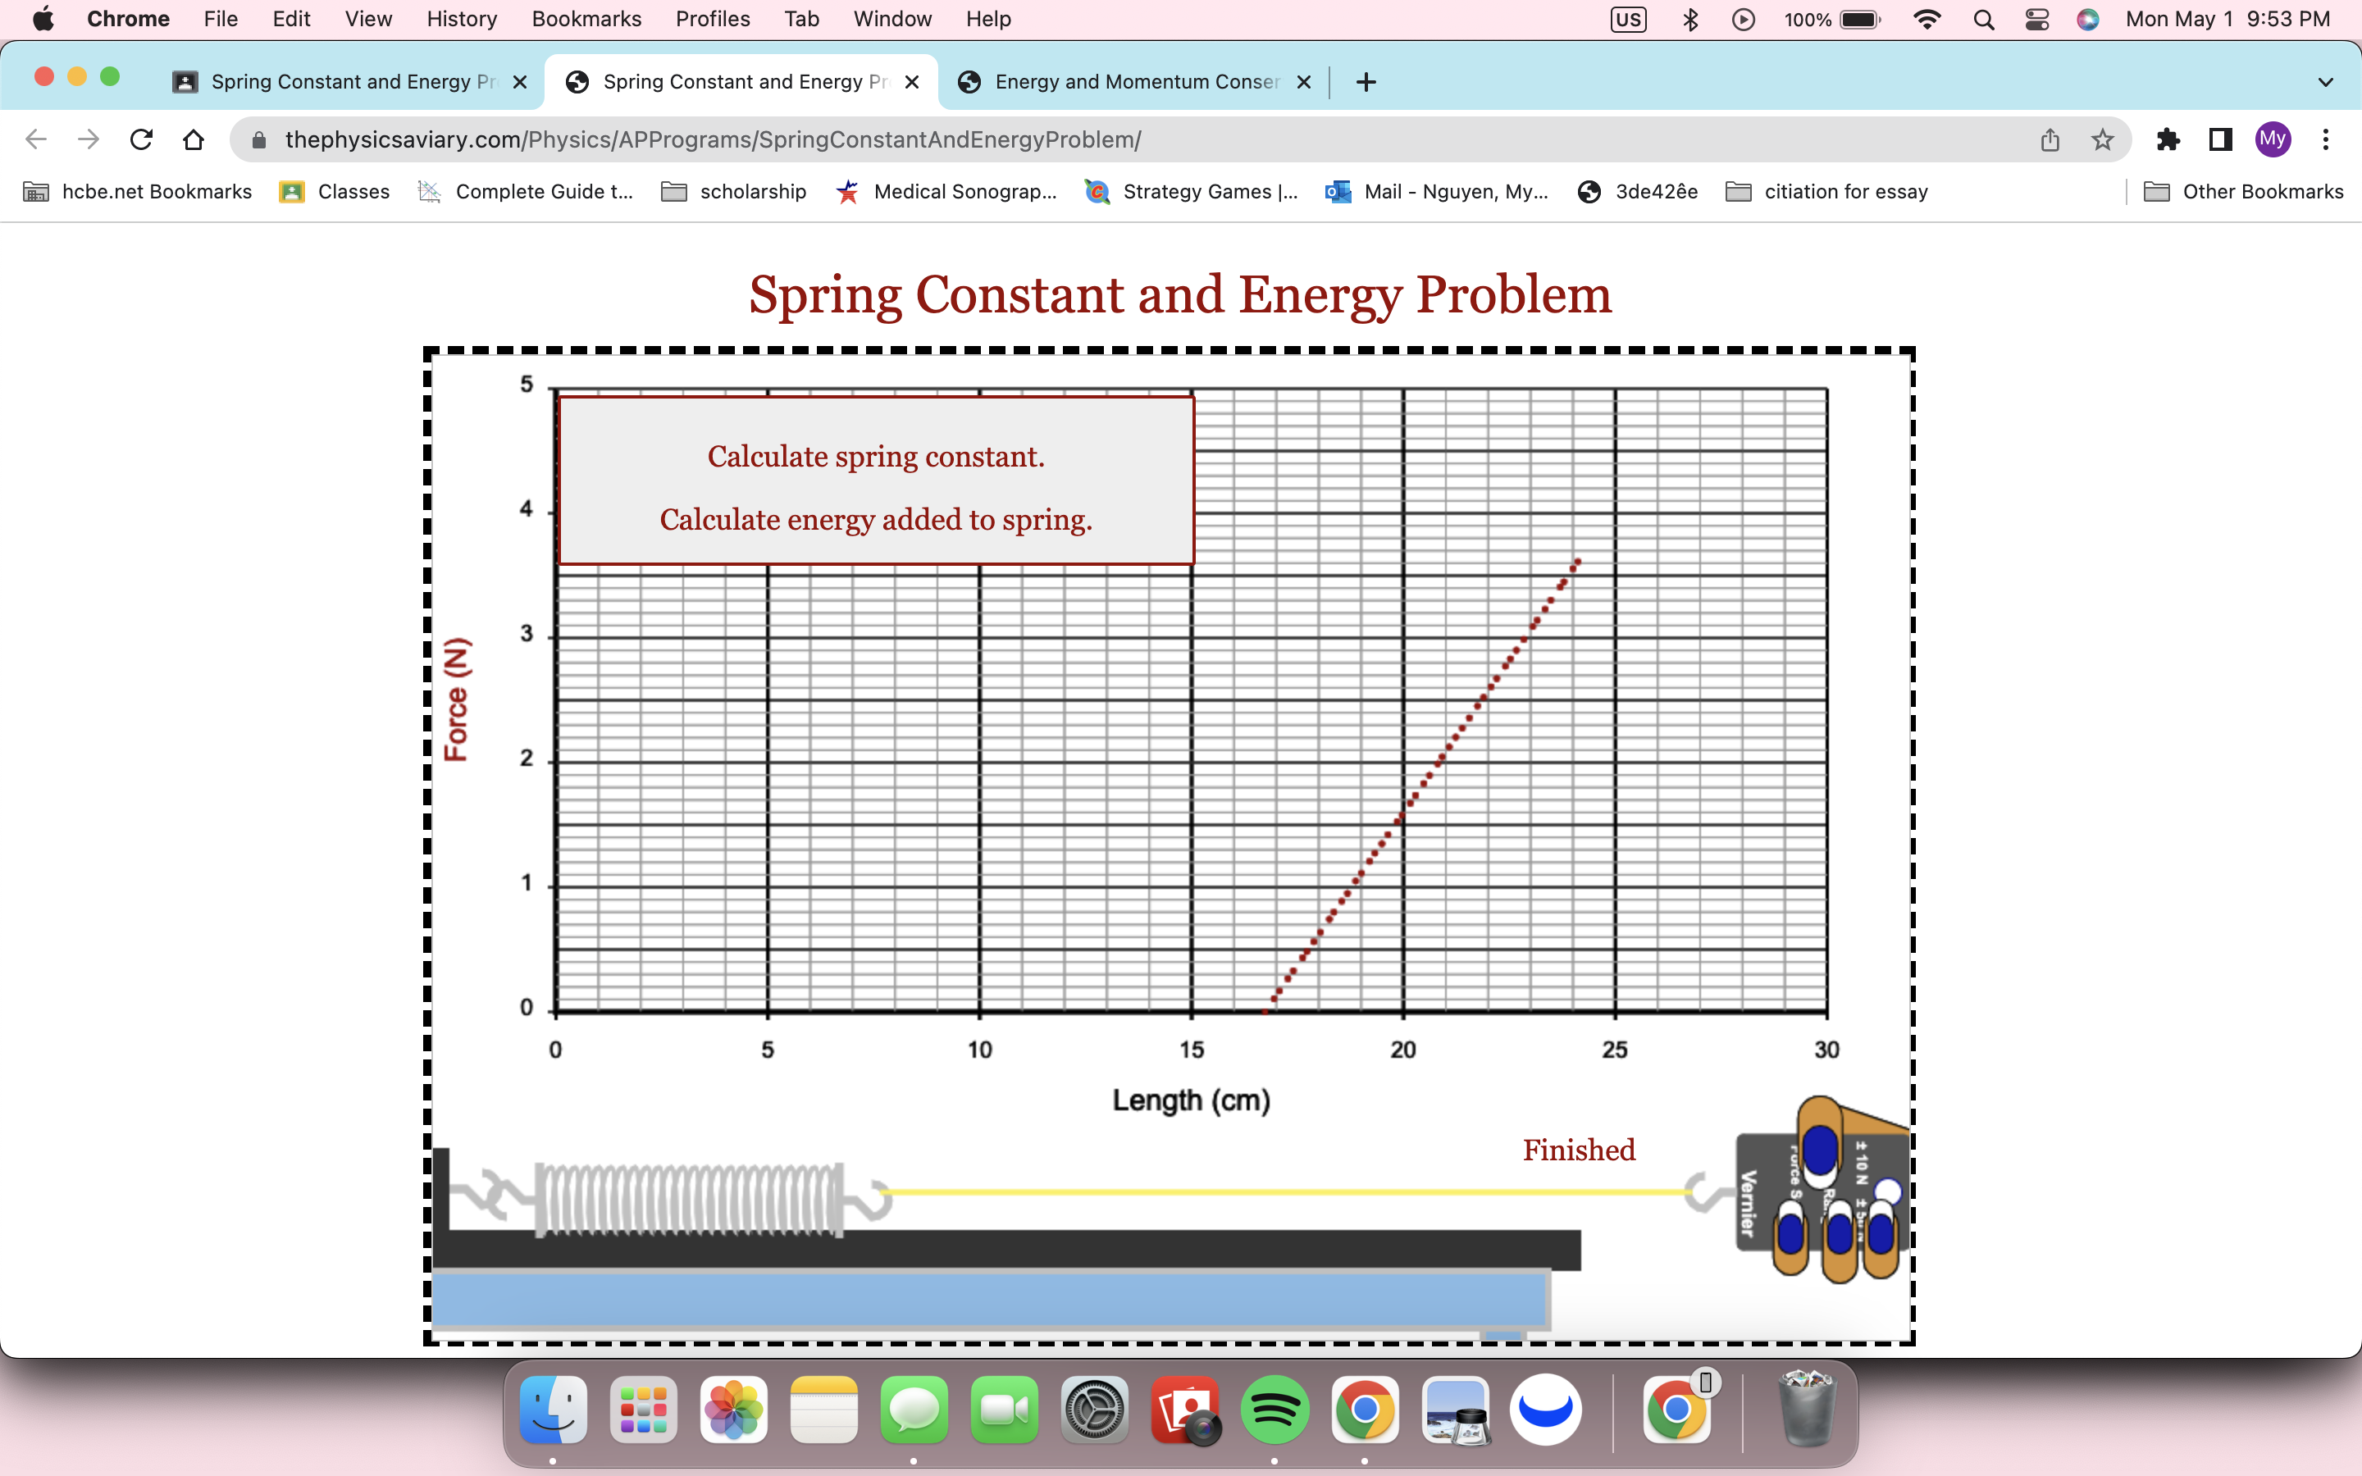Click the home icon in toolbar

tap(194, 139)
